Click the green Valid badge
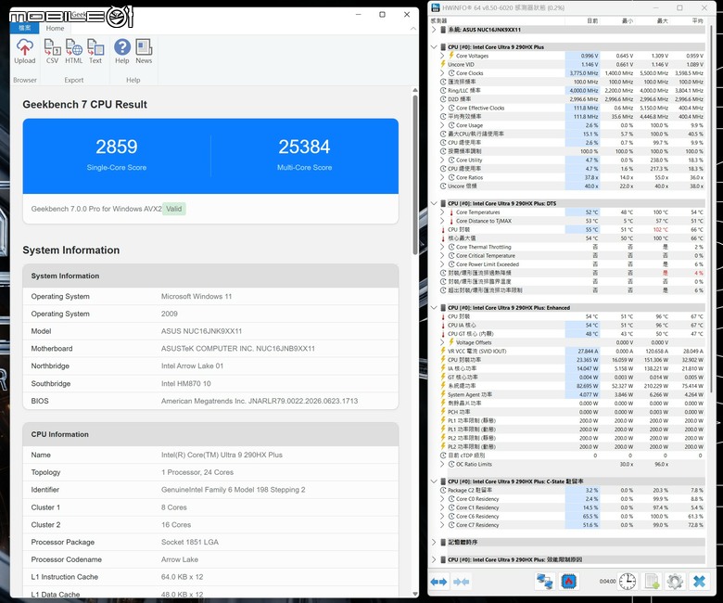 tap(174, 209)
